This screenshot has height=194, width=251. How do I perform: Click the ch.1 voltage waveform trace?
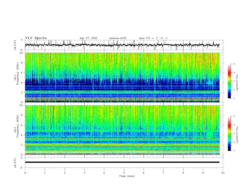[x=122, y=45]
